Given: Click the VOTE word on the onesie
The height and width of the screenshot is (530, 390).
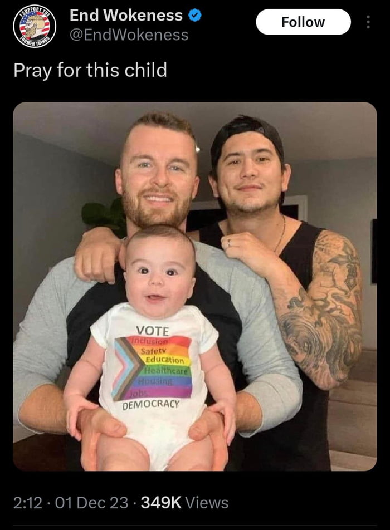Looking at the screenshot, I should click(152, 331).
